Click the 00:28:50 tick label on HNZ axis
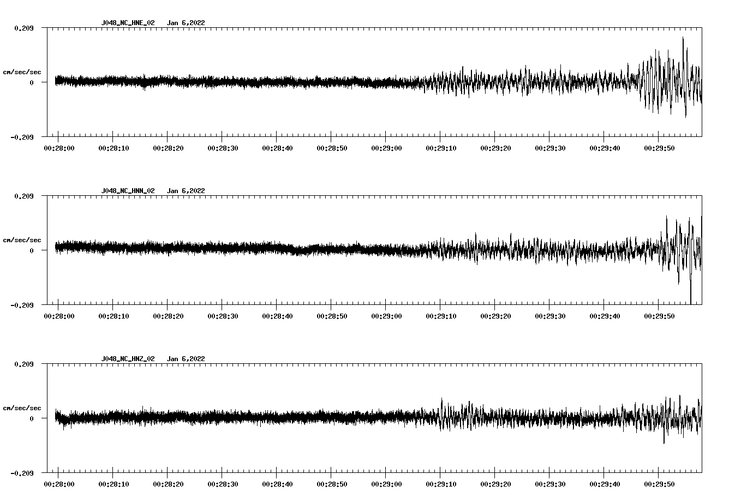Screen dimensions: 741x504 point(332,484)
